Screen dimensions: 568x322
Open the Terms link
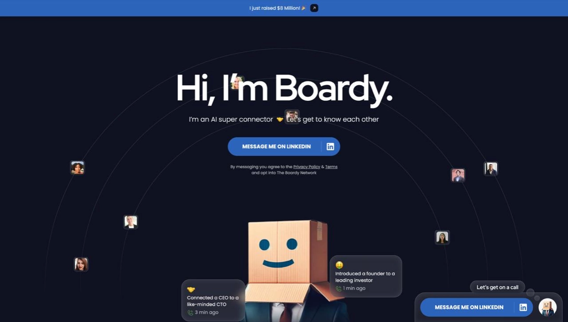coord(331,167)
